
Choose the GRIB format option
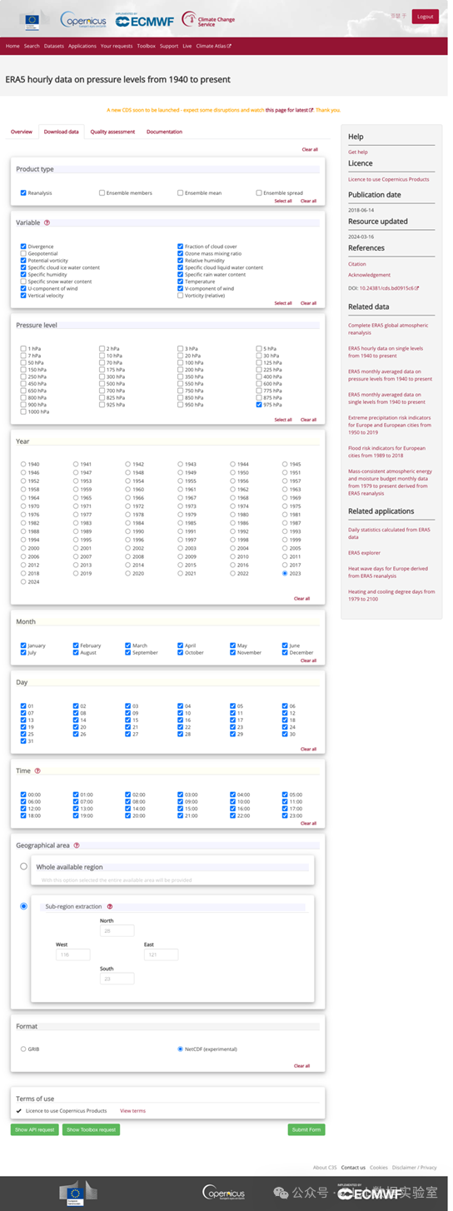23,1049
